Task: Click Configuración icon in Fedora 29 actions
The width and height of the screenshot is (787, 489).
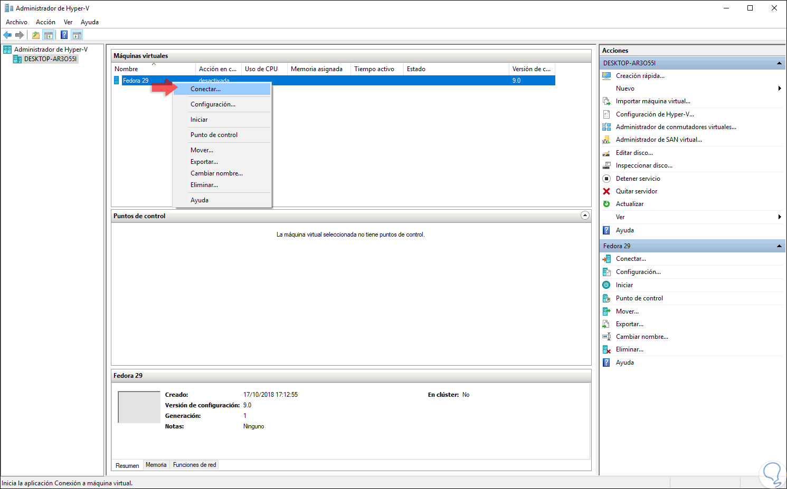Action: point(606,272)
